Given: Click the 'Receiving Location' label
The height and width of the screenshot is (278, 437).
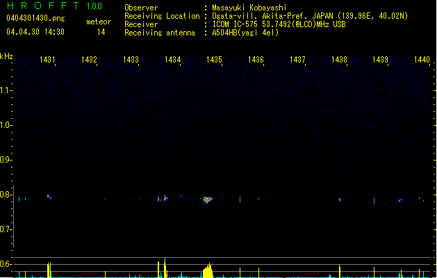Looking at the screenshot, I should pos(162,16).
